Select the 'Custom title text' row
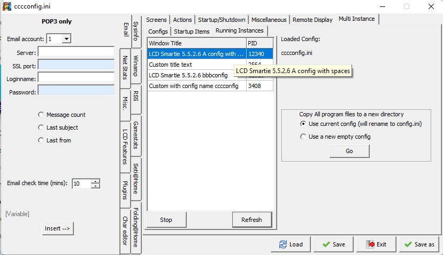This screenshot has height=255, width=443. coord(197,65)
